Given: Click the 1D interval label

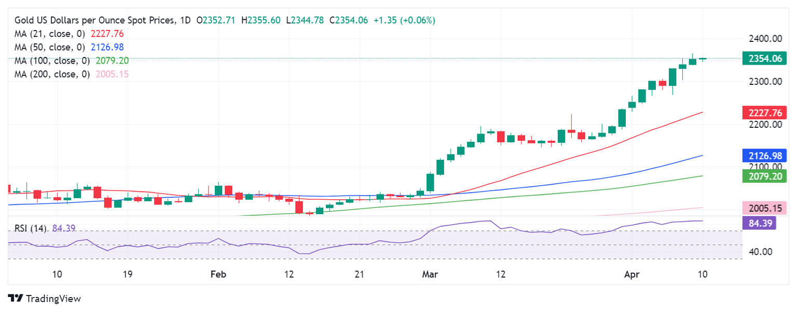Looking at the screenshot, I should (185, 20).
